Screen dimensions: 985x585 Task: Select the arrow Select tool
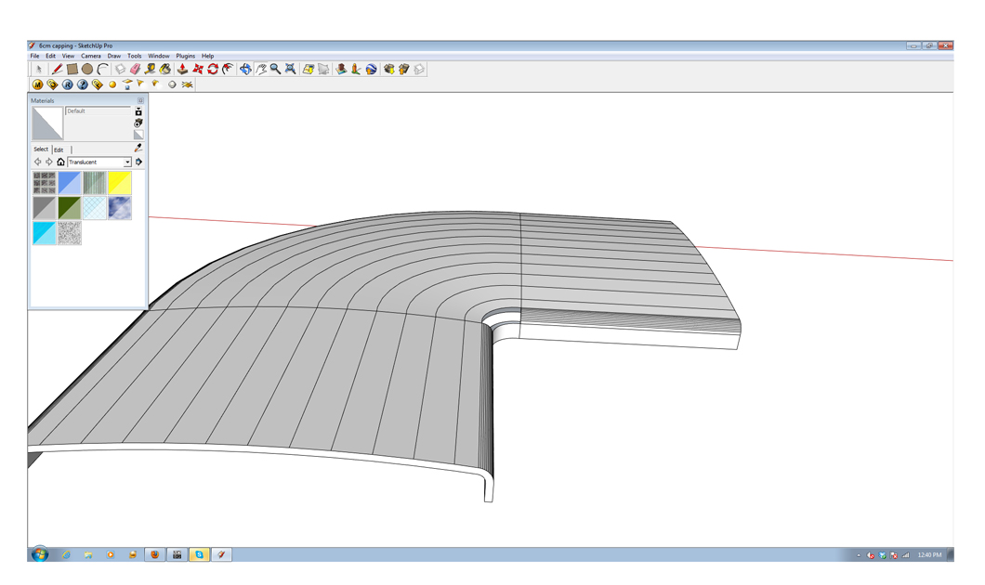pyautogui.click(x=38, y=69)
